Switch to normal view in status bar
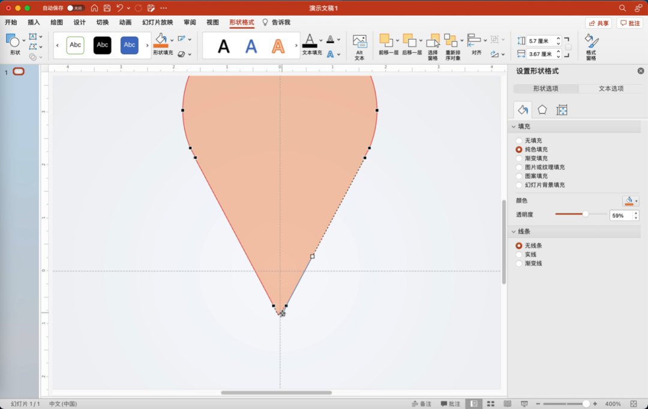This screenshot has width=648, height=409. tap(473, 404)
